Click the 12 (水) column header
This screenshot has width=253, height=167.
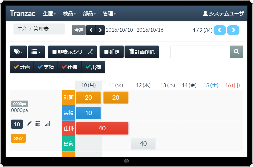tap(143, 85)
